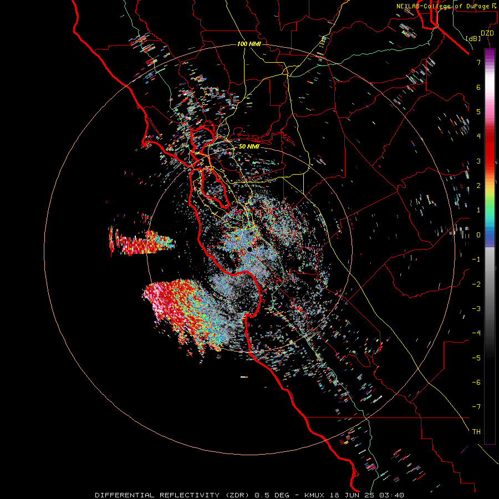Click the 2 value on the color scale
This screenshot has height=499, width=499.
tap(478, 186)
